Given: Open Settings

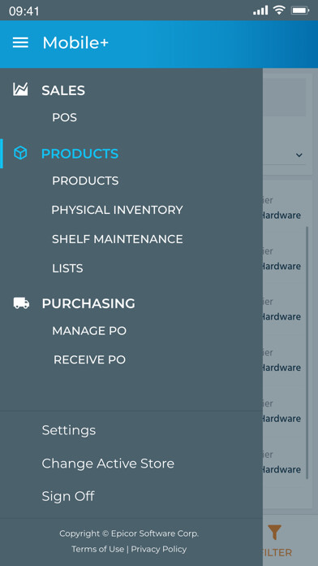Looking at the screenshot, I should 69,430.
